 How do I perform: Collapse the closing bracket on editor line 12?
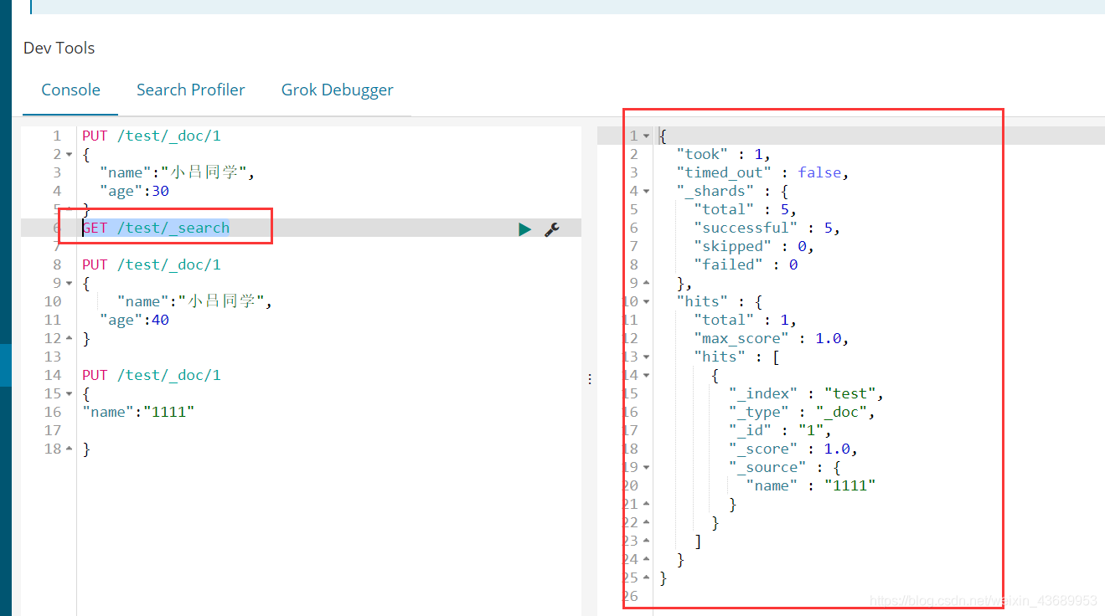tap(69, 338)
